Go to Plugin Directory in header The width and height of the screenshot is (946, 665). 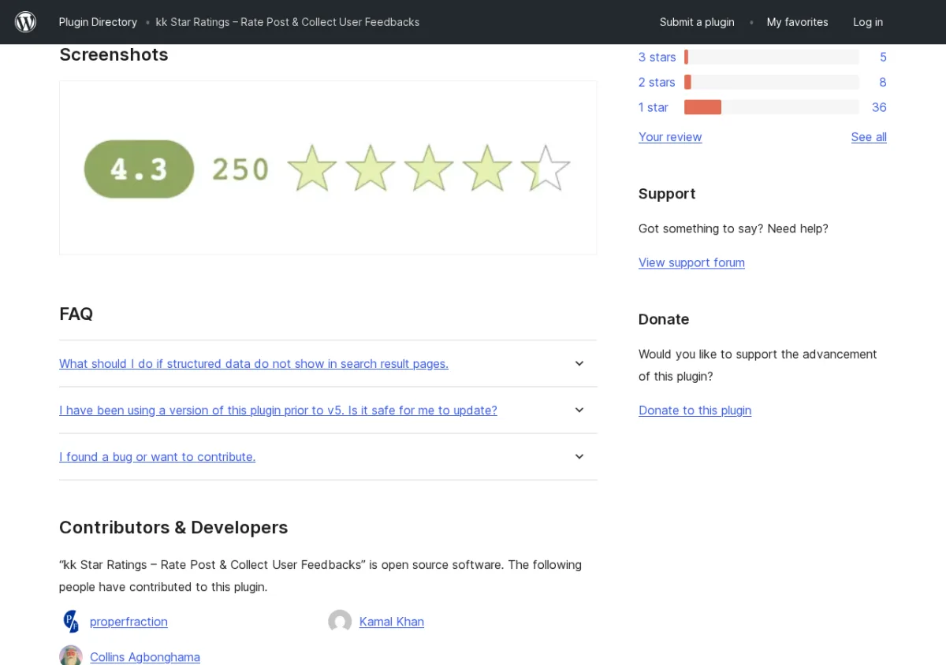tap(98, 22)
